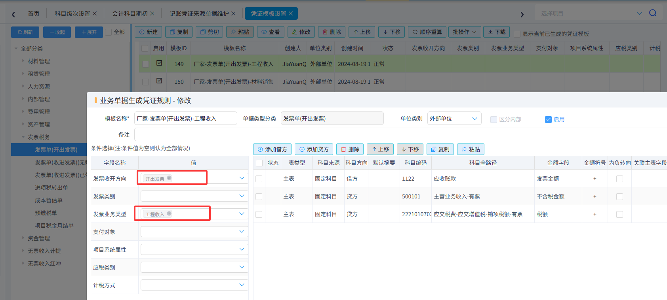Click 修改 toolbar button
This screenshot has height=300, width=667.
coord(301,32)
